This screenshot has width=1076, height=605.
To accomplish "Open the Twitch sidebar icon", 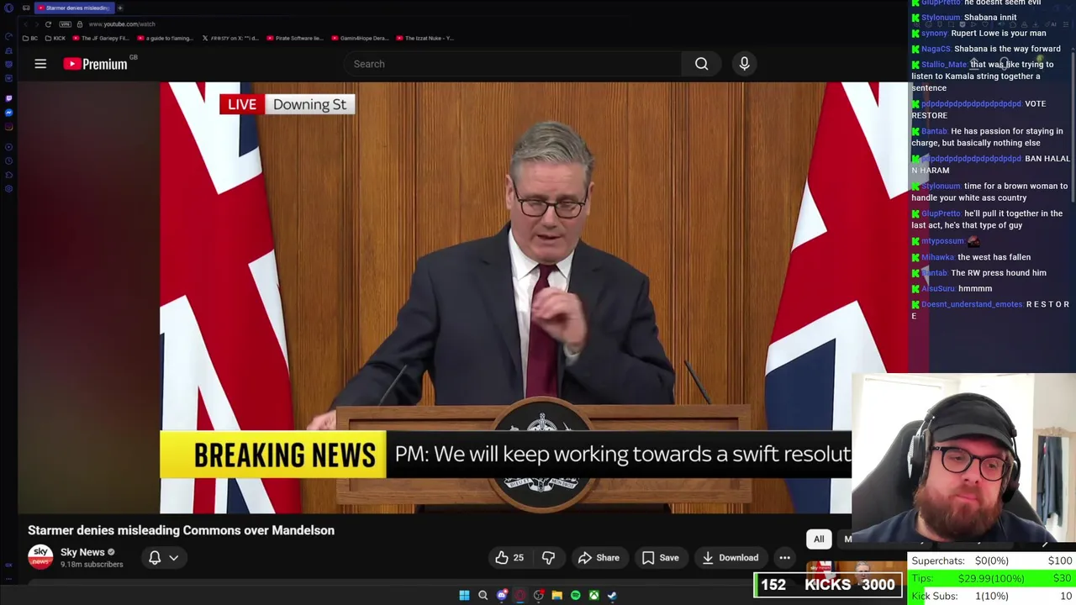I will coord(8,97).
